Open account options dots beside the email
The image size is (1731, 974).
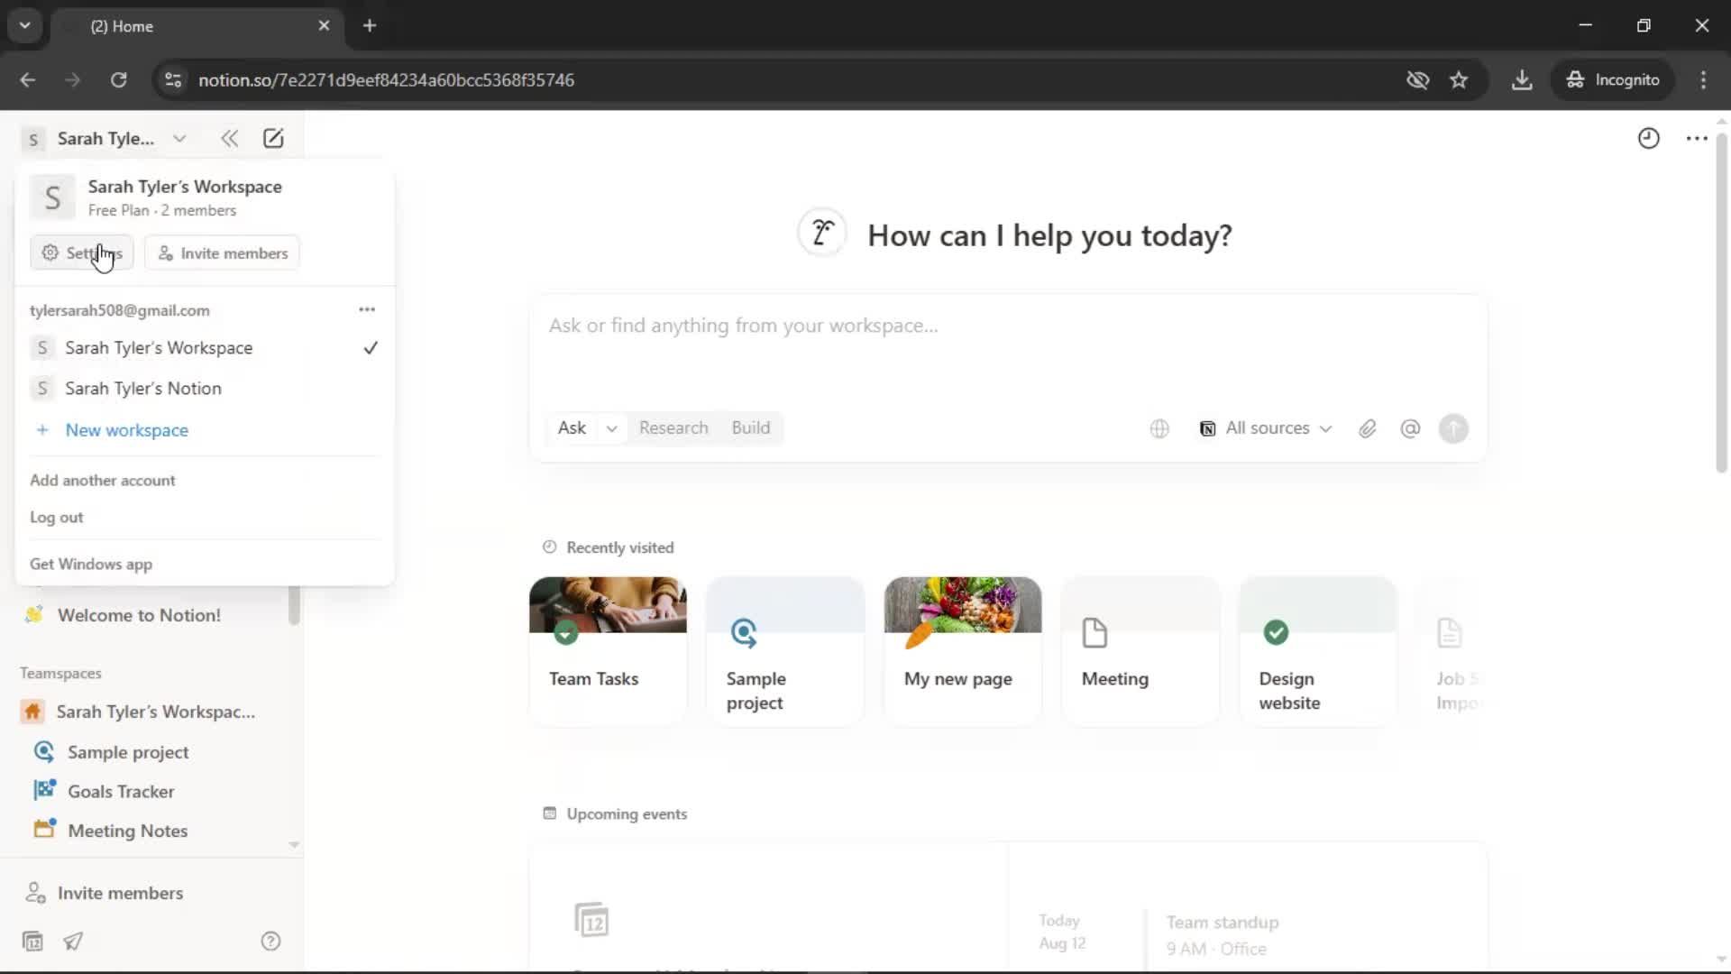click(x=366, y=309)
